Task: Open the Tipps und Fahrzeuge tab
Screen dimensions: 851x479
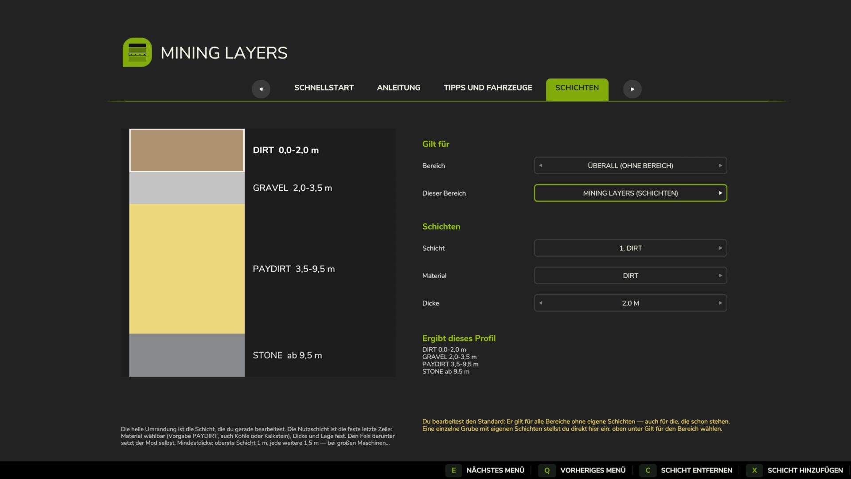Action: [488, 88]
